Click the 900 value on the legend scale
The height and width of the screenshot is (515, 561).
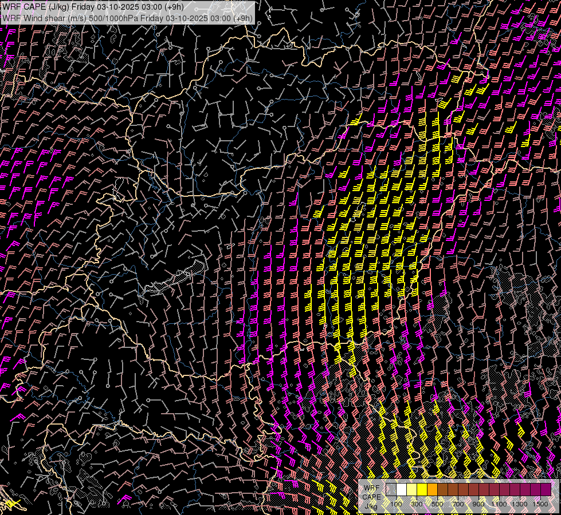tap(478, 504)
